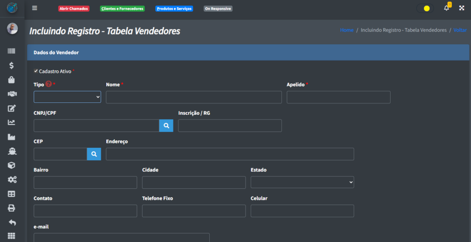Click Clientes e Fornecedores shortcut
The width and height of the screenshot is (471, 242).
click(122, 9)
